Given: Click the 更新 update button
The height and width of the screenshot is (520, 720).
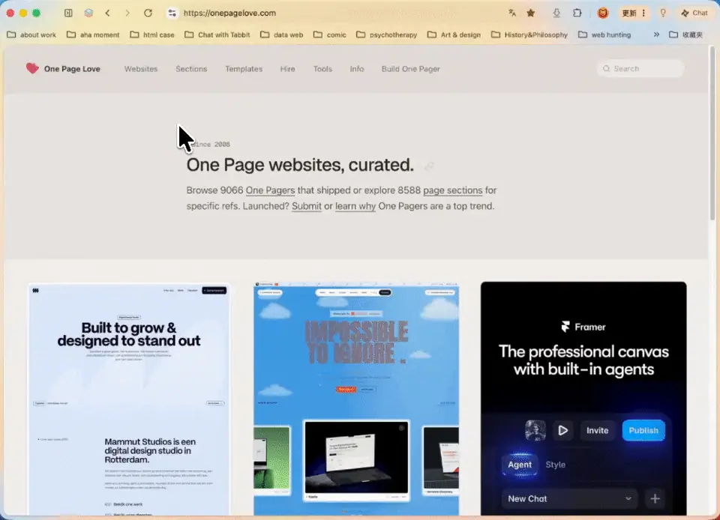Looking at the screenshot, I should pos(628,13).
